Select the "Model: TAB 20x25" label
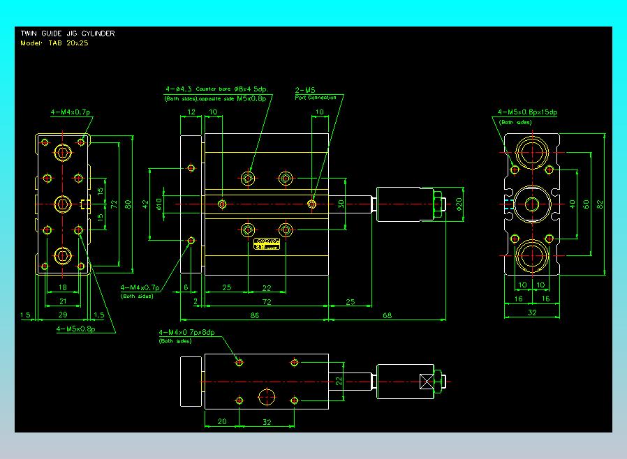627x459 pixels. pos(54,43)
